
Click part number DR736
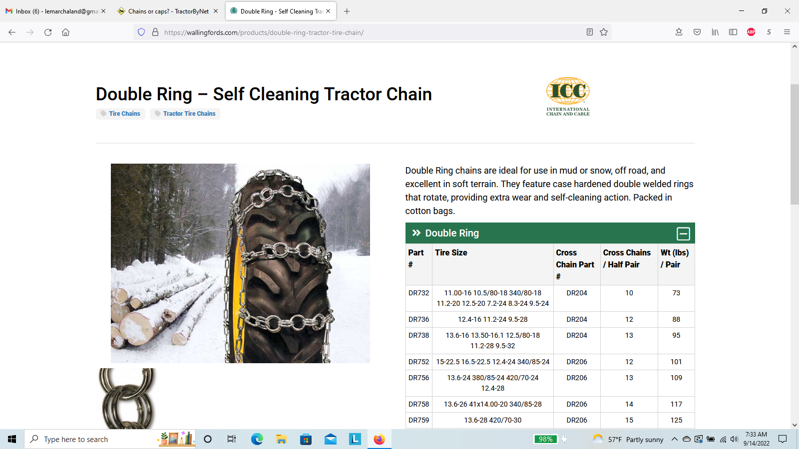tap(418, 319)
